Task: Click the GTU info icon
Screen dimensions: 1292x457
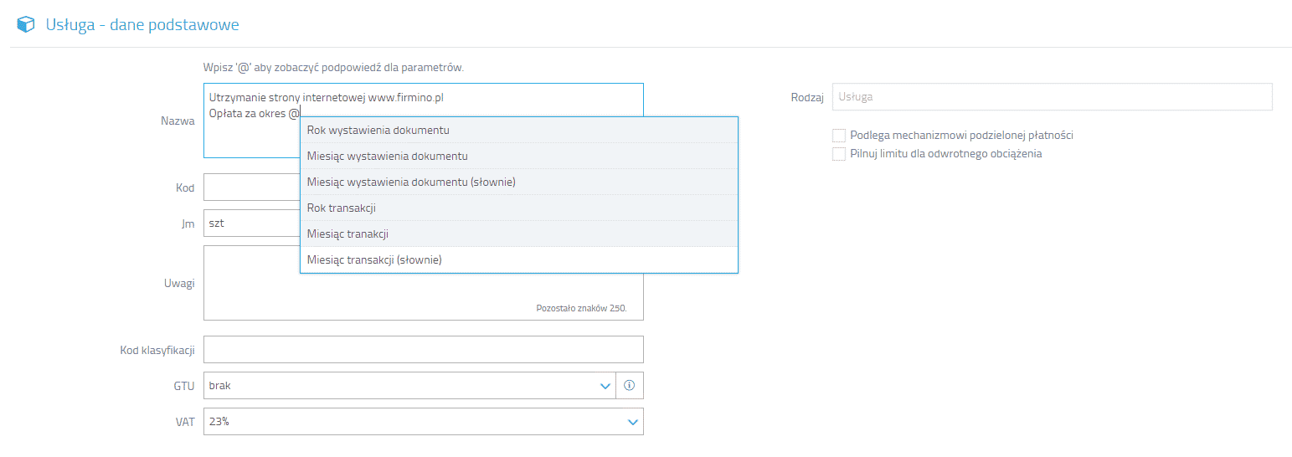Action: [x=630, y=386]
